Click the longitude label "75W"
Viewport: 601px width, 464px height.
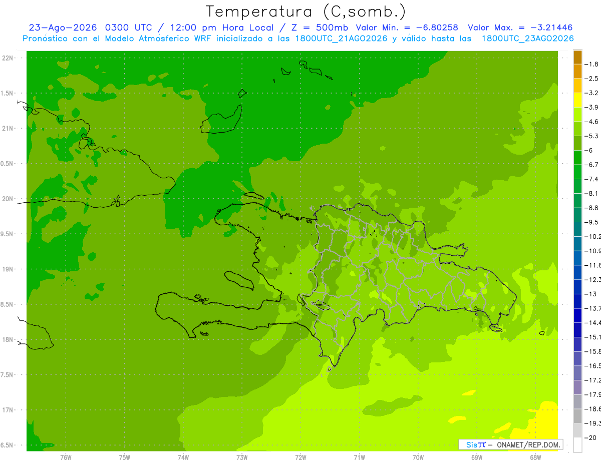pos(125,457)
